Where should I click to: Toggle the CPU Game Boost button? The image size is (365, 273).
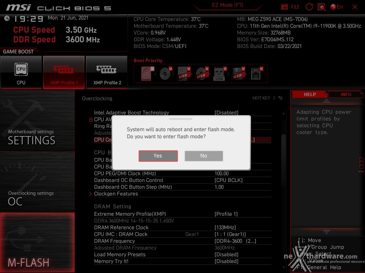(x=21, y=72)
